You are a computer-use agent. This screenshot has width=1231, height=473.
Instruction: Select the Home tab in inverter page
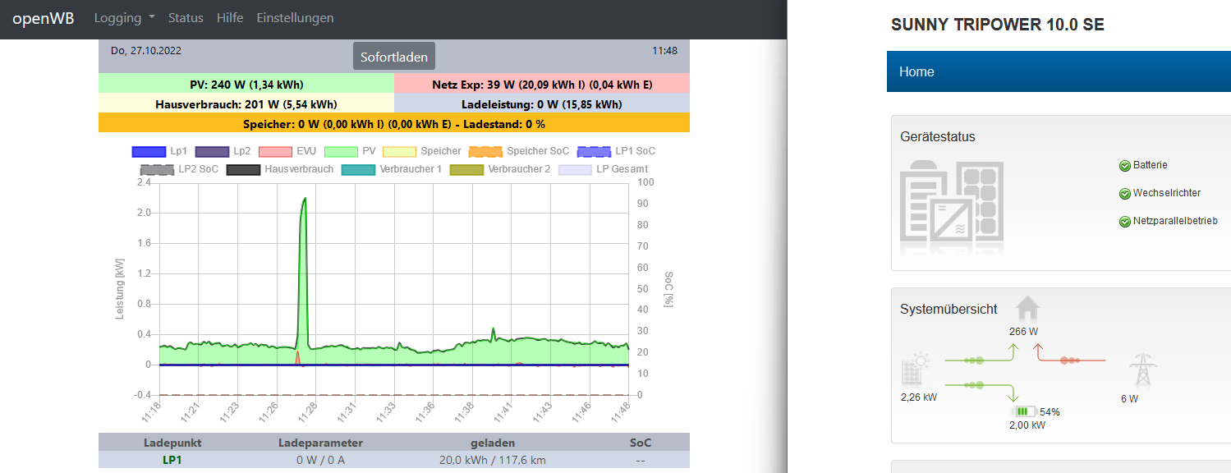[916, 71]
